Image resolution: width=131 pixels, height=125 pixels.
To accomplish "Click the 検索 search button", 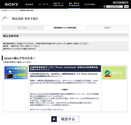I will point(126,7).
